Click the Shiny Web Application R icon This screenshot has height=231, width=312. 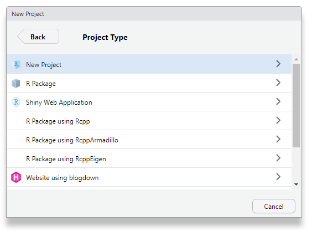[x=16, y=102]
